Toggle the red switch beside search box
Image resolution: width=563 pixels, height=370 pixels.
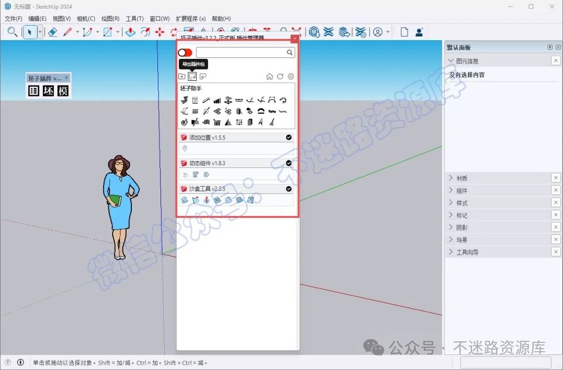coord(185,53)
